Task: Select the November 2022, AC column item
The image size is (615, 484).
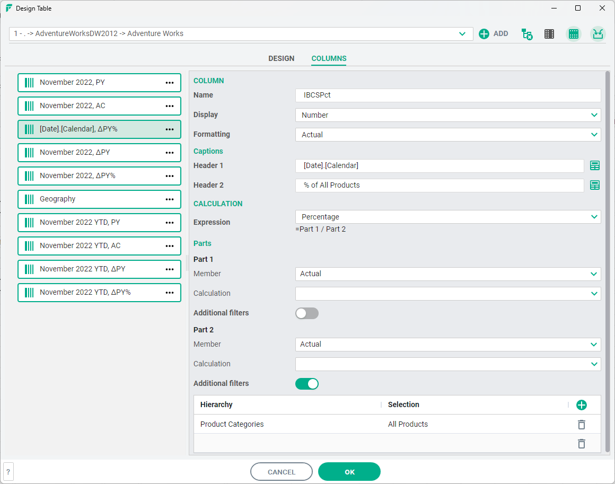Action: [x=99, y=106]
